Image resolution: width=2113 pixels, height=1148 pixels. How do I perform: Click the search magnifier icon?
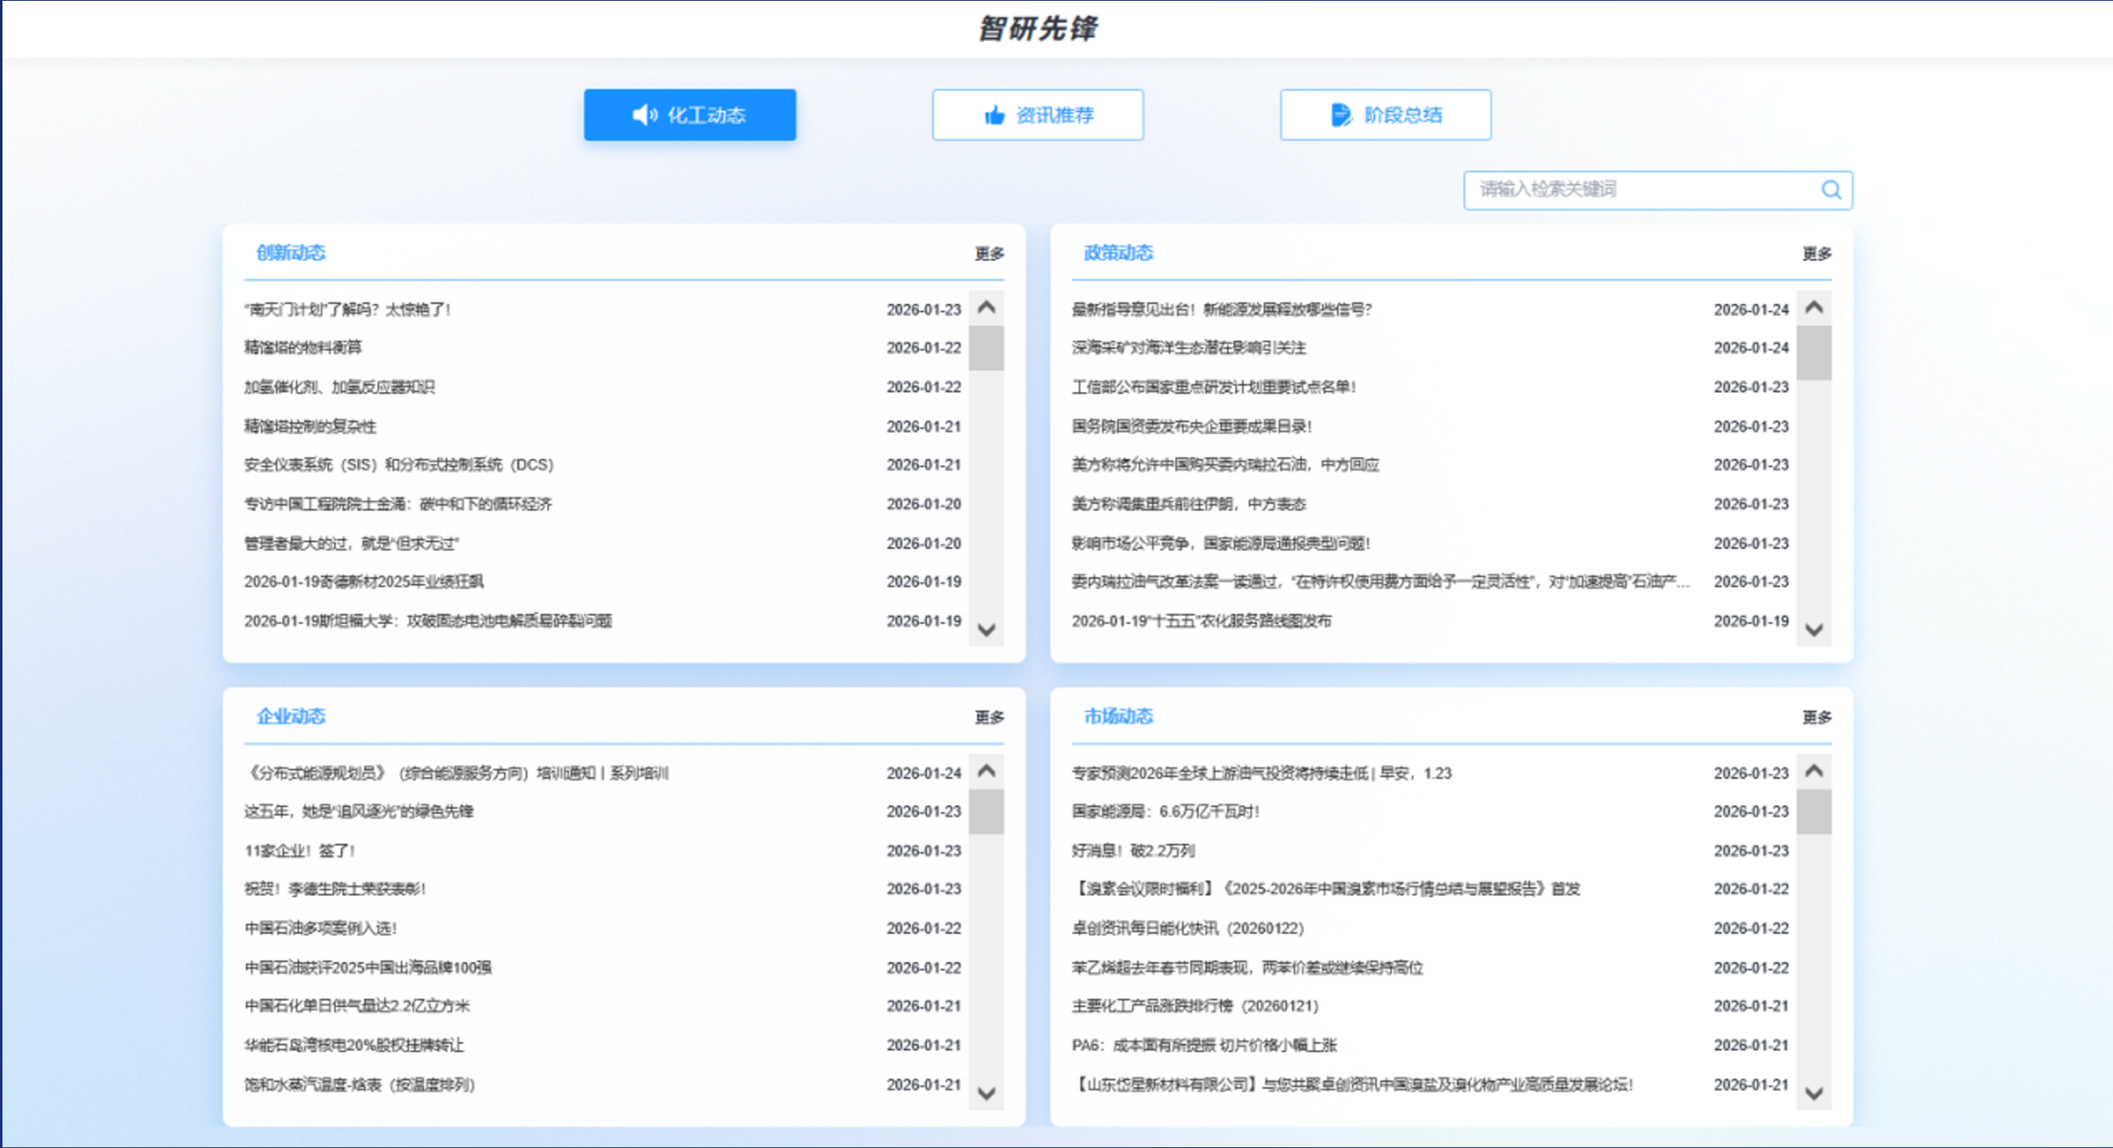(1831, 190)
